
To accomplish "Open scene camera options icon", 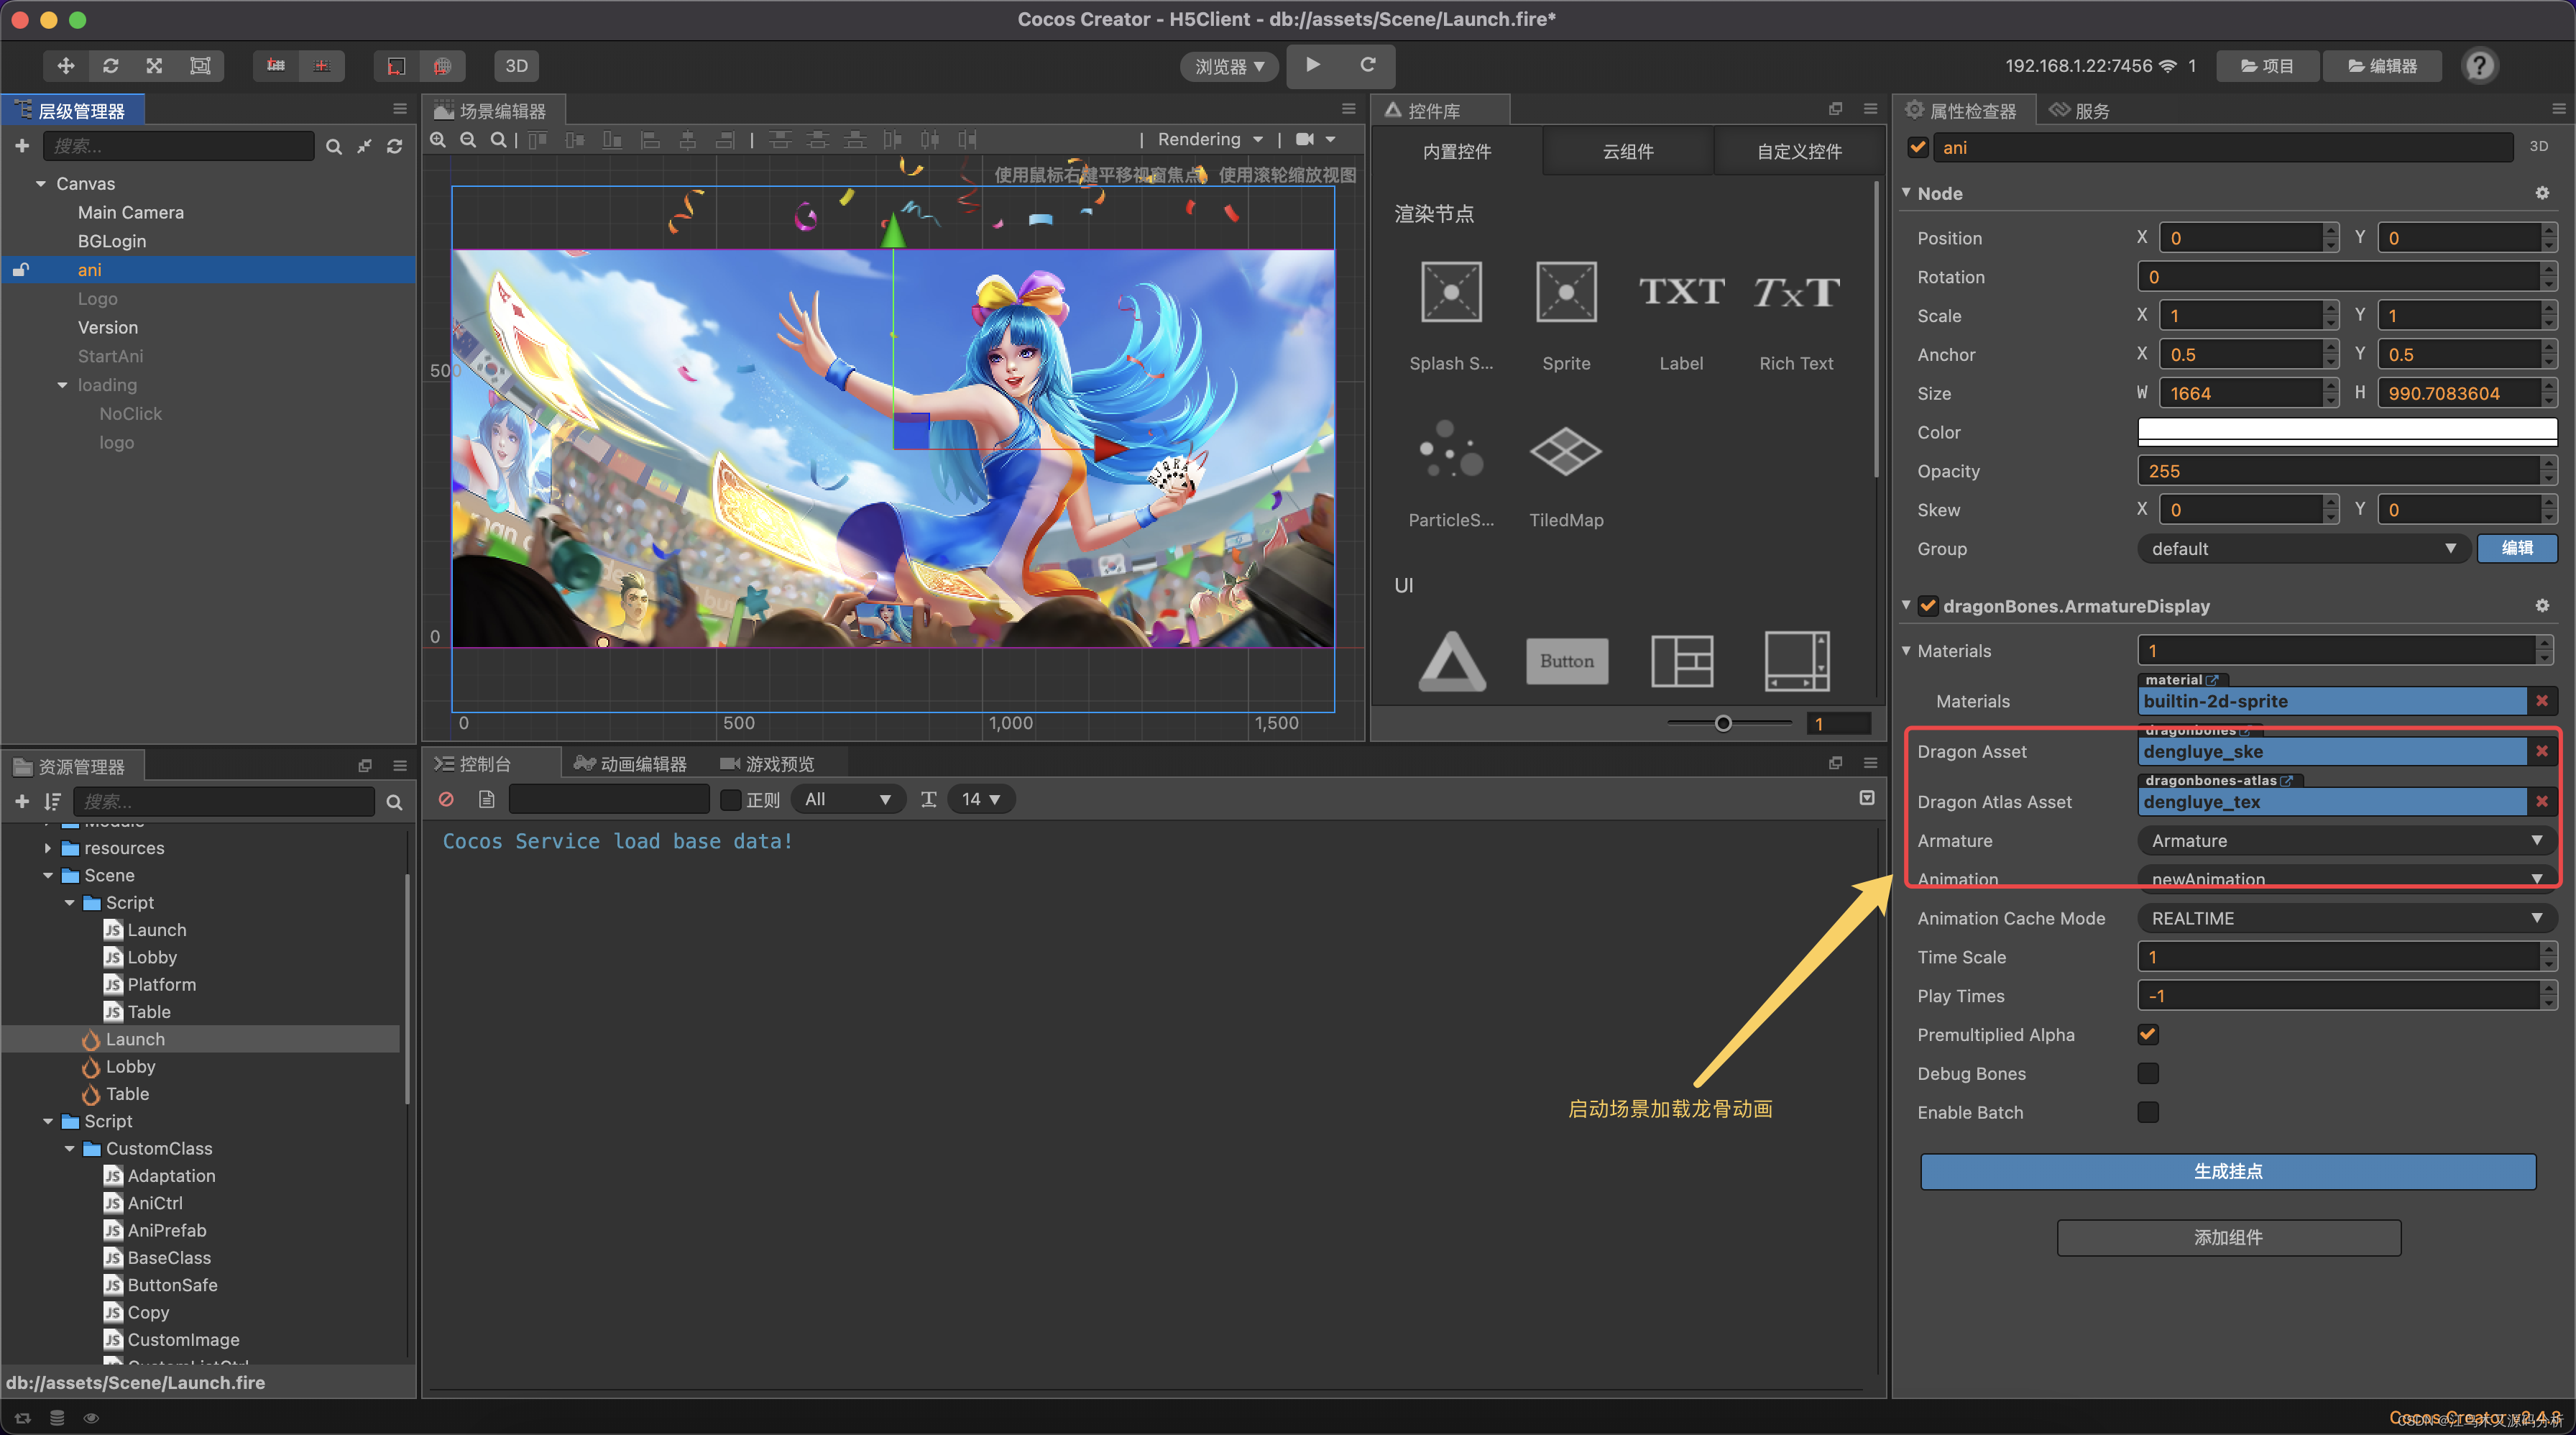I will (1315, 139).
